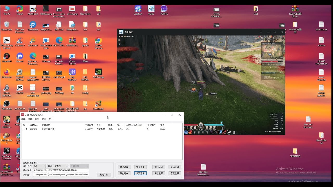Open the 菜单 menu in the bot window
The image size is (333, 187).
click(x=23, y=119)
